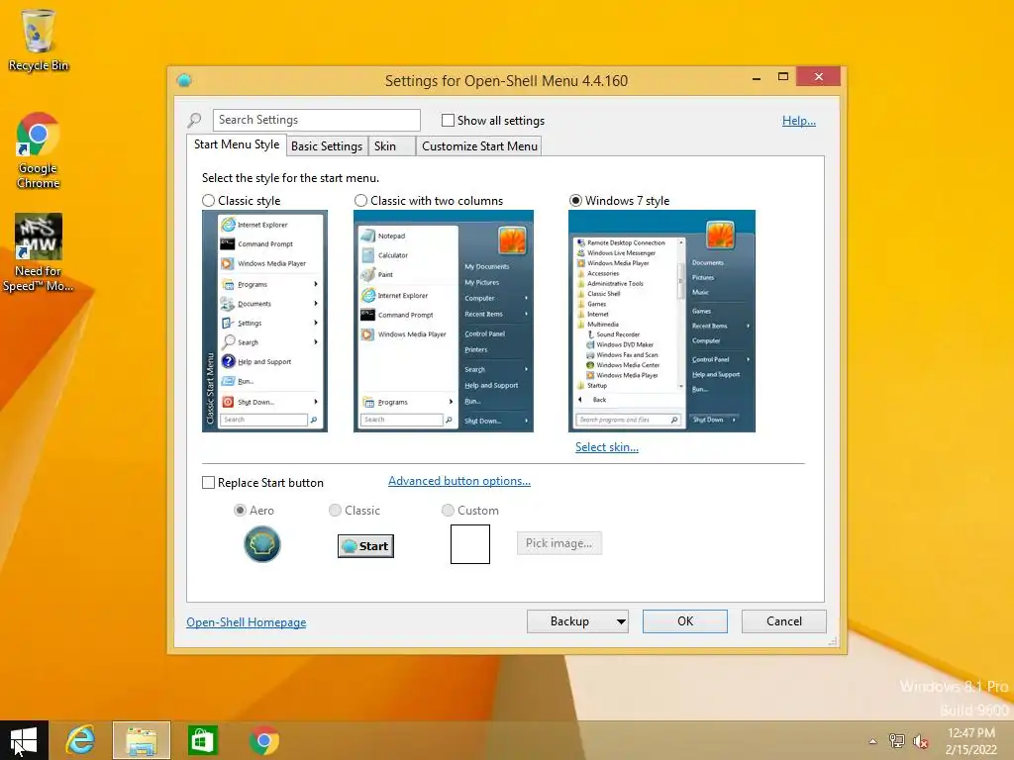This screenshot has height=760, width=1014.
Task: Switch to the Basic Settings tab
Action: 327,146
